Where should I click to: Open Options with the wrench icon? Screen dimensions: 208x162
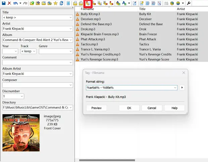pos(189,3)
